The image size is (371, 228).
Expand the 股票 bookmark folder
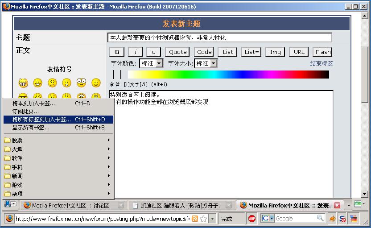[58, 140]
